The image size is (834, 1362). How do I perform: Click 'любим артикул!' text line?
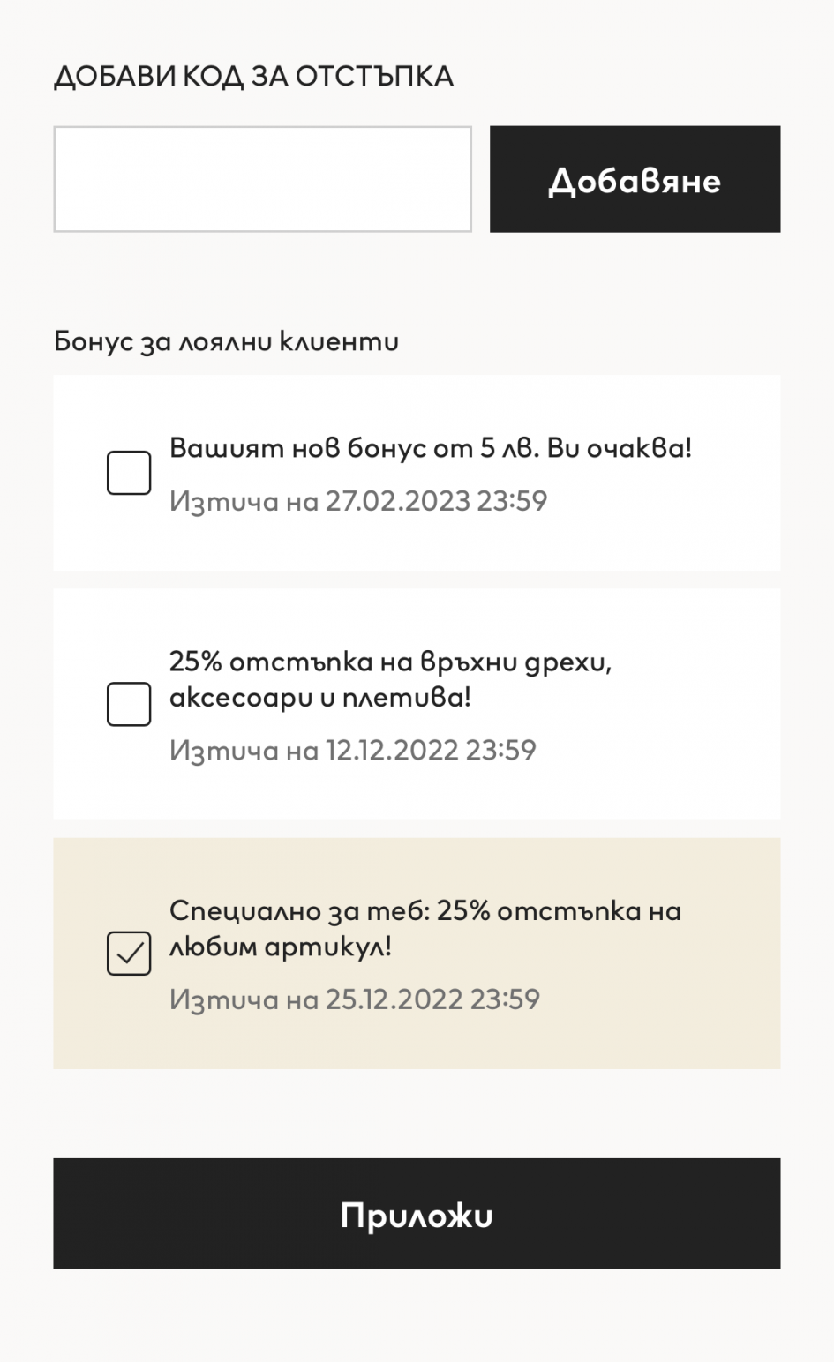pyautogui.click(x=280, y=947)
